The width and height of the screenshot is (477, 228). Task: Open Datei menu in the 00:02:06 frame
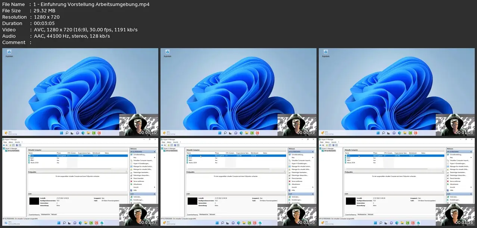tap(163, 142)
